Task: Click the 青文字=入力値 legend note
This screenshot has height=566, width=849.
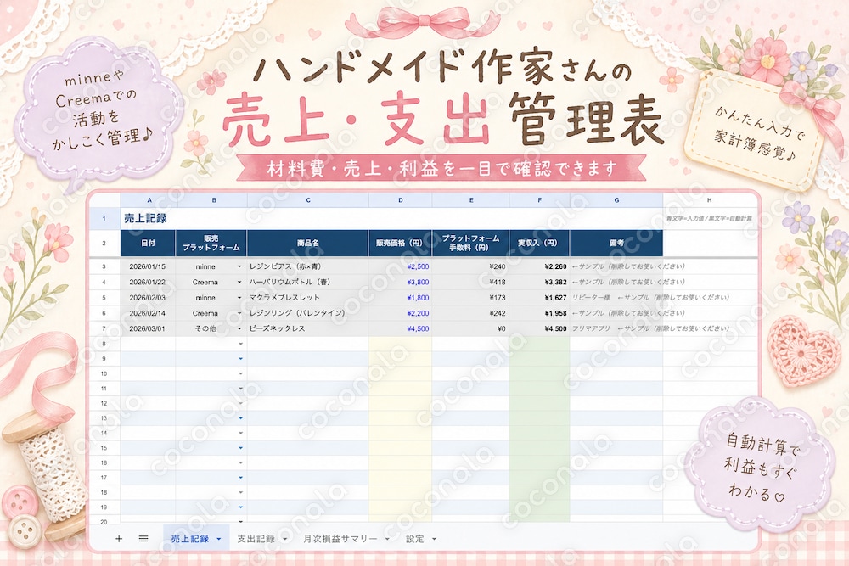Action: pos(709,219)
